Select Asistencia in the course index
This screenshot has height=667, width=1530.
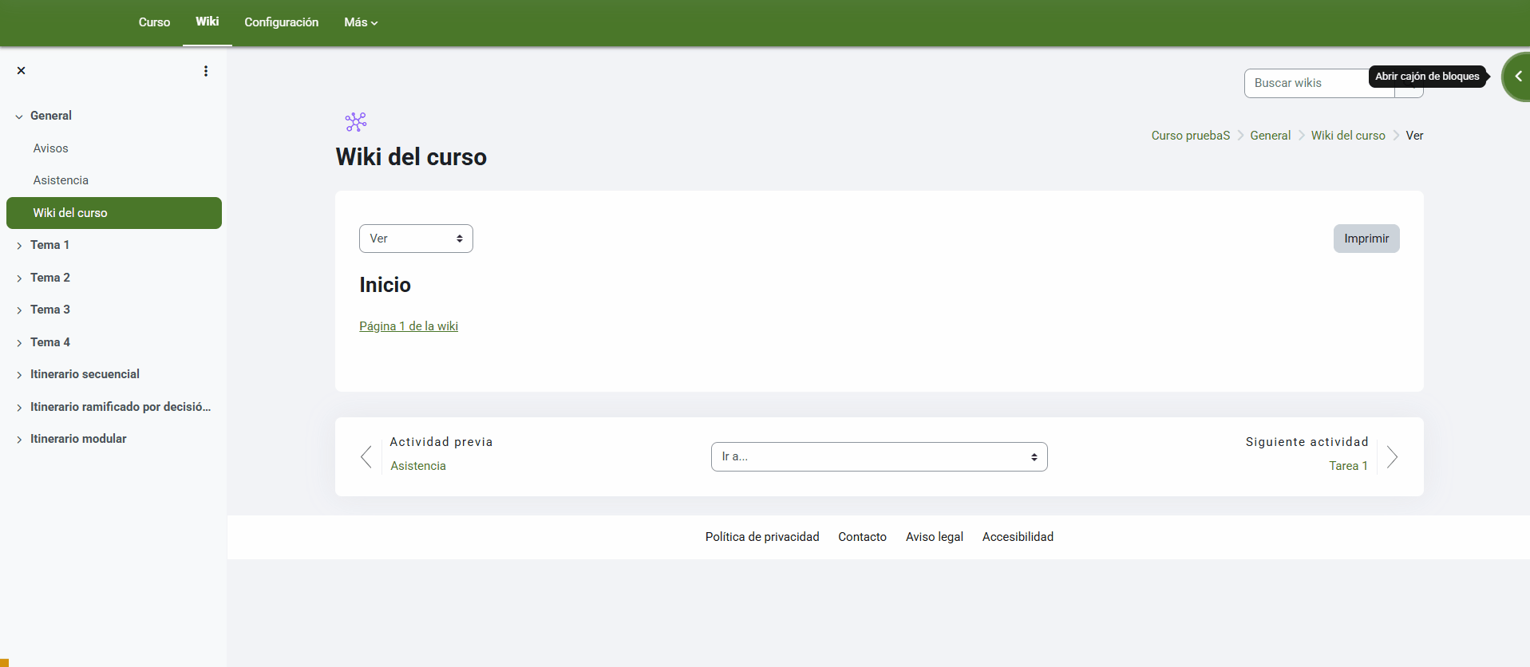click(61, 180)
